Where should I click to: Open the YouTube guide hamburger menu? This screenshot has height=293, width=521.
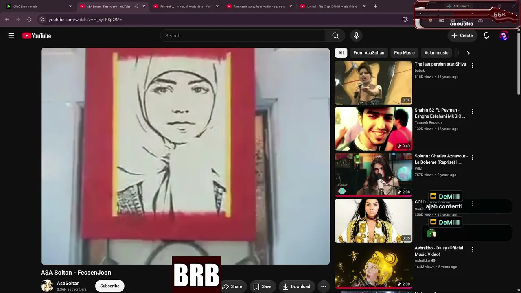tap(11, 35)
